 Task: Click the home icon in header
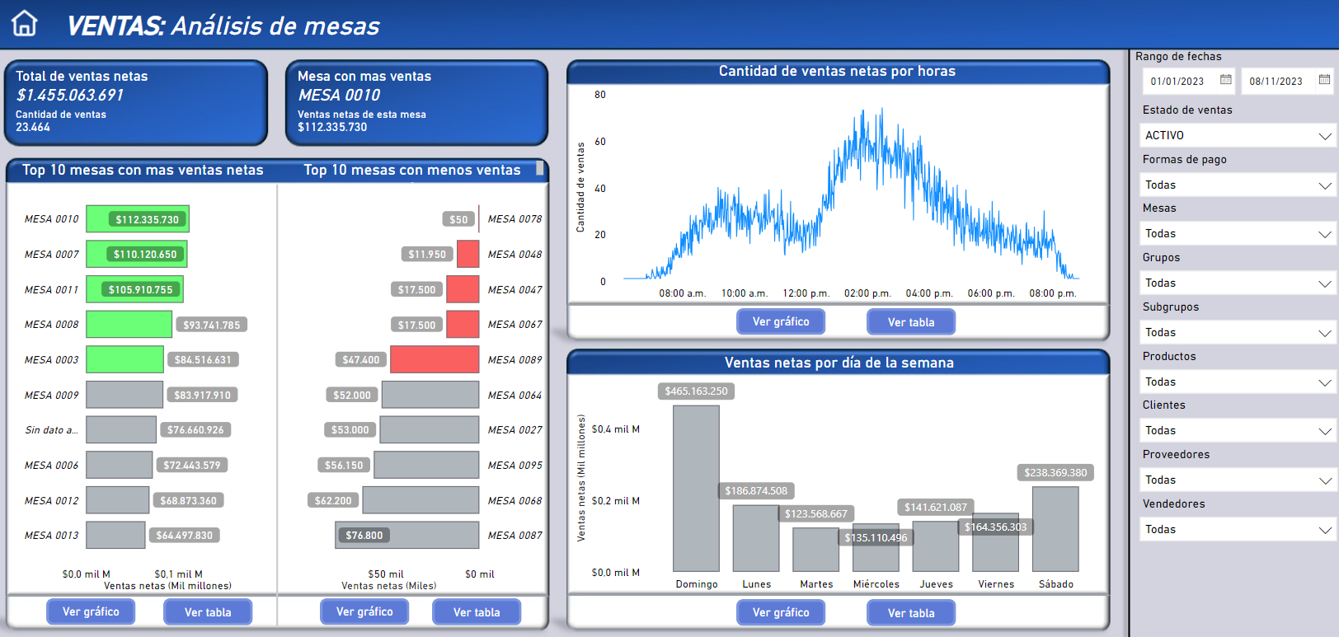tap(25, 24)
